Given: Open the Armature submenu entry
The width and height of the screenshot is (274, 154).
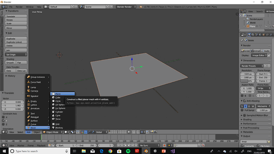Looking at the screenshot, I should [36, 108].
